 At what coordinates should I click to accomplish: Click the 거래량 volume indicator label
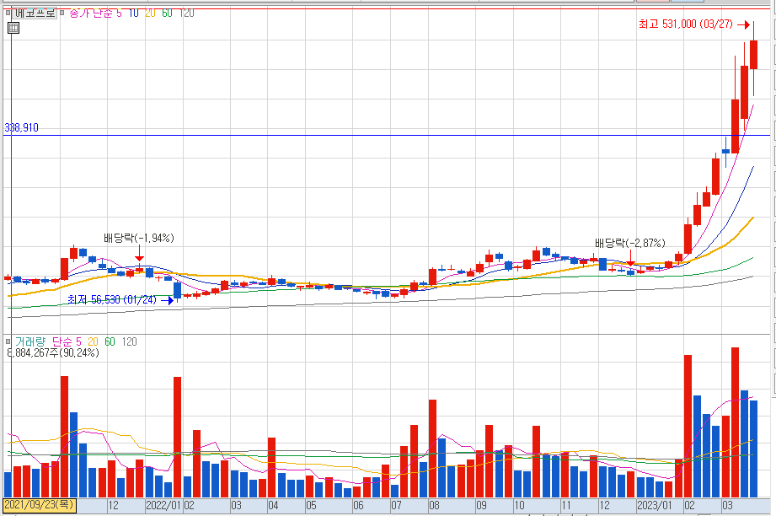pyautogui.click(x=30, y=341)
